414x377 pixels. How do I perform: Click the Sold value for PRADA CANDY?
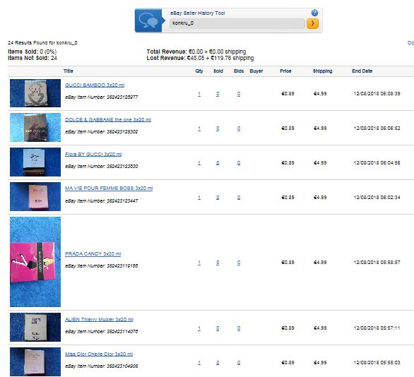coord(218,263)
